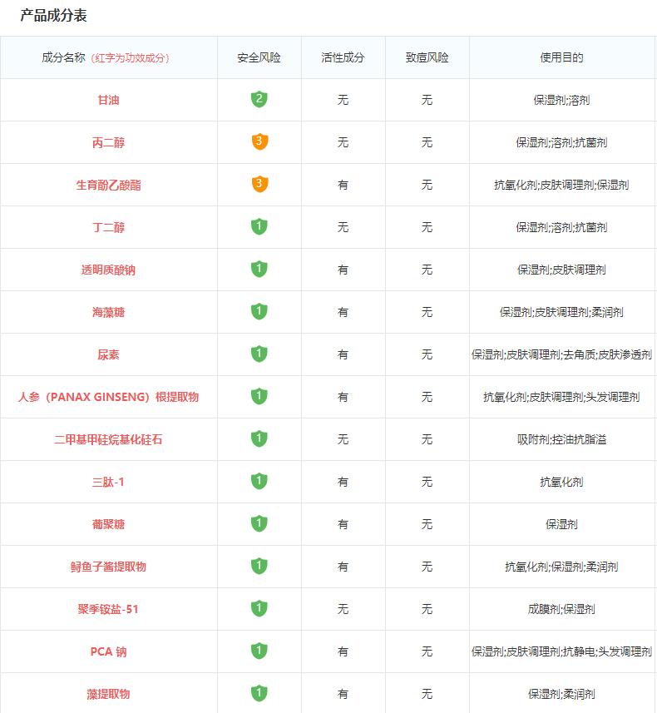Open the 甘油 ingredient link
The image size is (657, 713).
coord(108,100)
